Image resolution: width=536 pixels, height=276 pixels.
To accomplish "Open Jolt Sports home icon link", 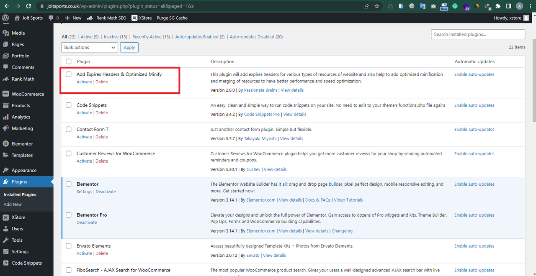I will pos(17,18).
